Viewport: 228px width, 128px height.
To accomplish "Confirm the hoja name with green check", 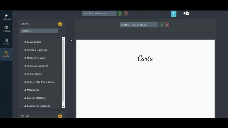I will 162,25.
